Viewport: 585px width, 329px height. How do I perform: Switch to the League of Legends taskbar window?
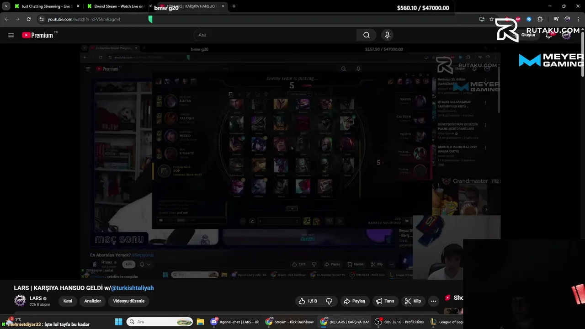[447, 322]
